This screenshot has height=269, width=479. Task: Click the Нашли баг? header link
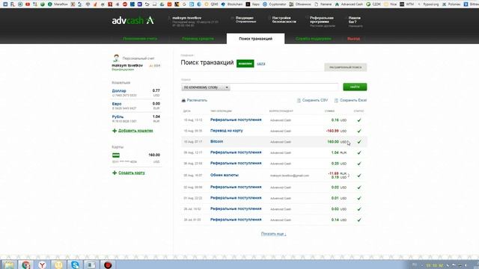click(x=355, y=20)
